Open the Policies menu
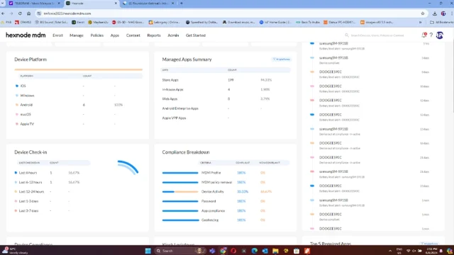This screenshot has width=454, height=255. pyautogui.click(x=96, y=35)
